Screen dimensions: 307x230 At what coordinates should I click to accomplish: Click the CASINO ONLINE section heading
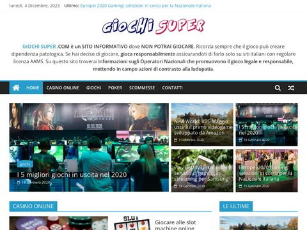pyautogui.click(x=33, y=206)
